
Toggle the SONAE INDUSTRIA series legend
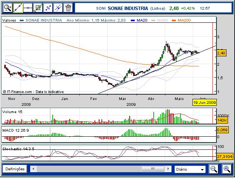[41, 20]
